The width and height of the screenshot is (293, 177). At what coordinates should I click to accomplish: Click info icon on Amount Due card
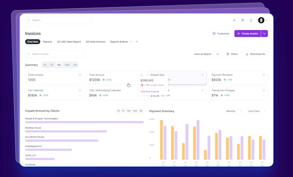(203, 75)
